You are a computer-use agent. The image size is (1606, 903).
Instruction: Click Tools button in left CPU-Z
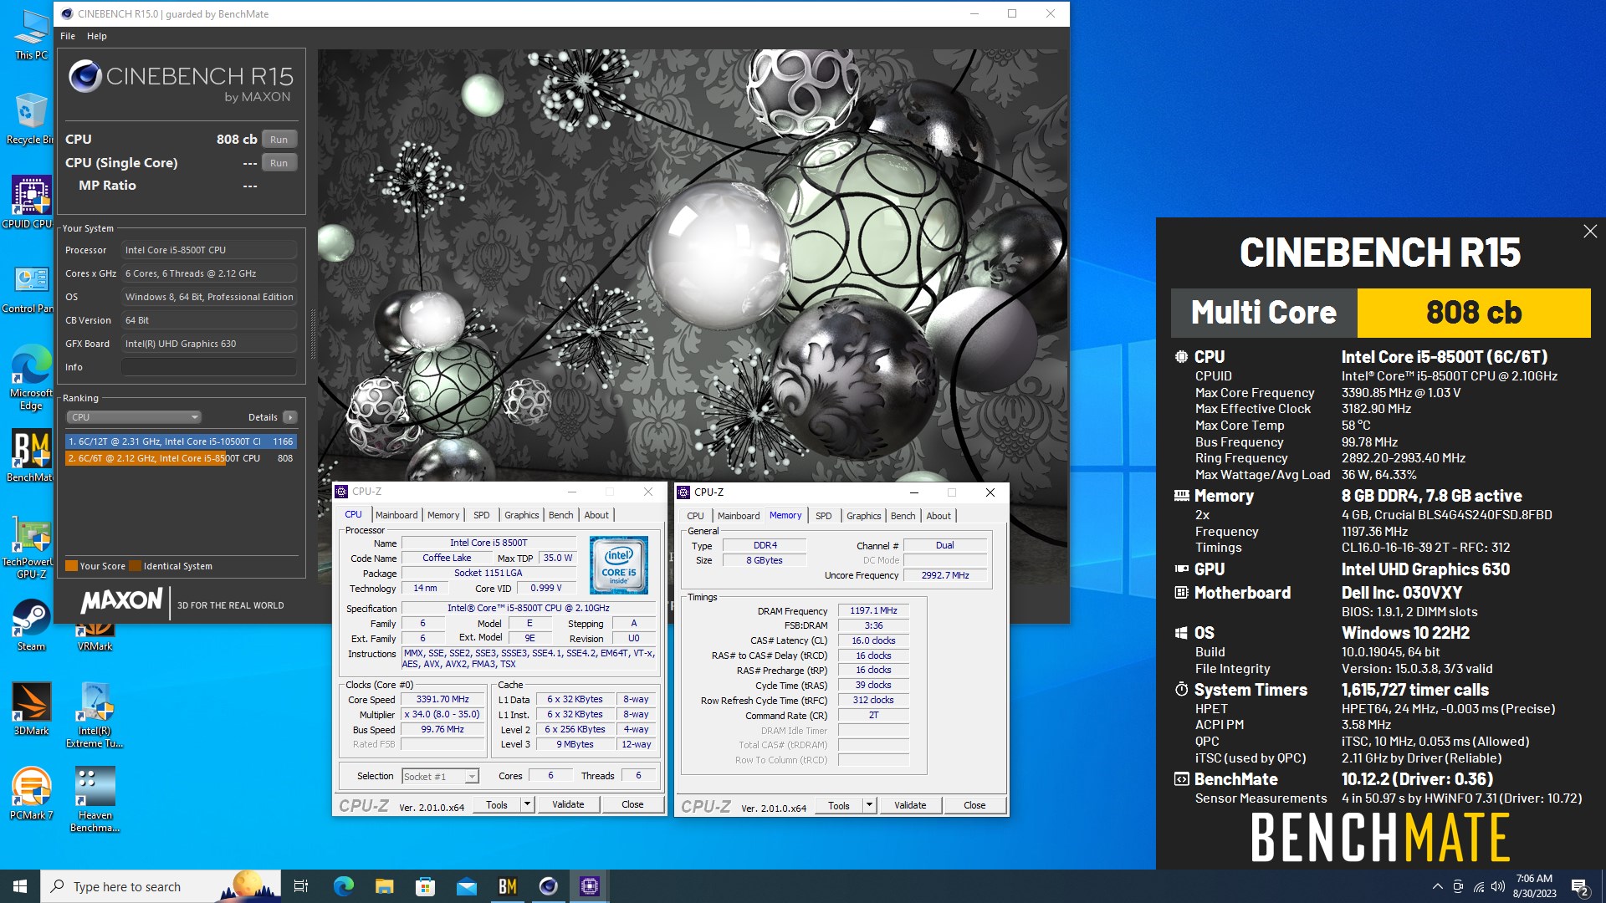click(497, 804)
